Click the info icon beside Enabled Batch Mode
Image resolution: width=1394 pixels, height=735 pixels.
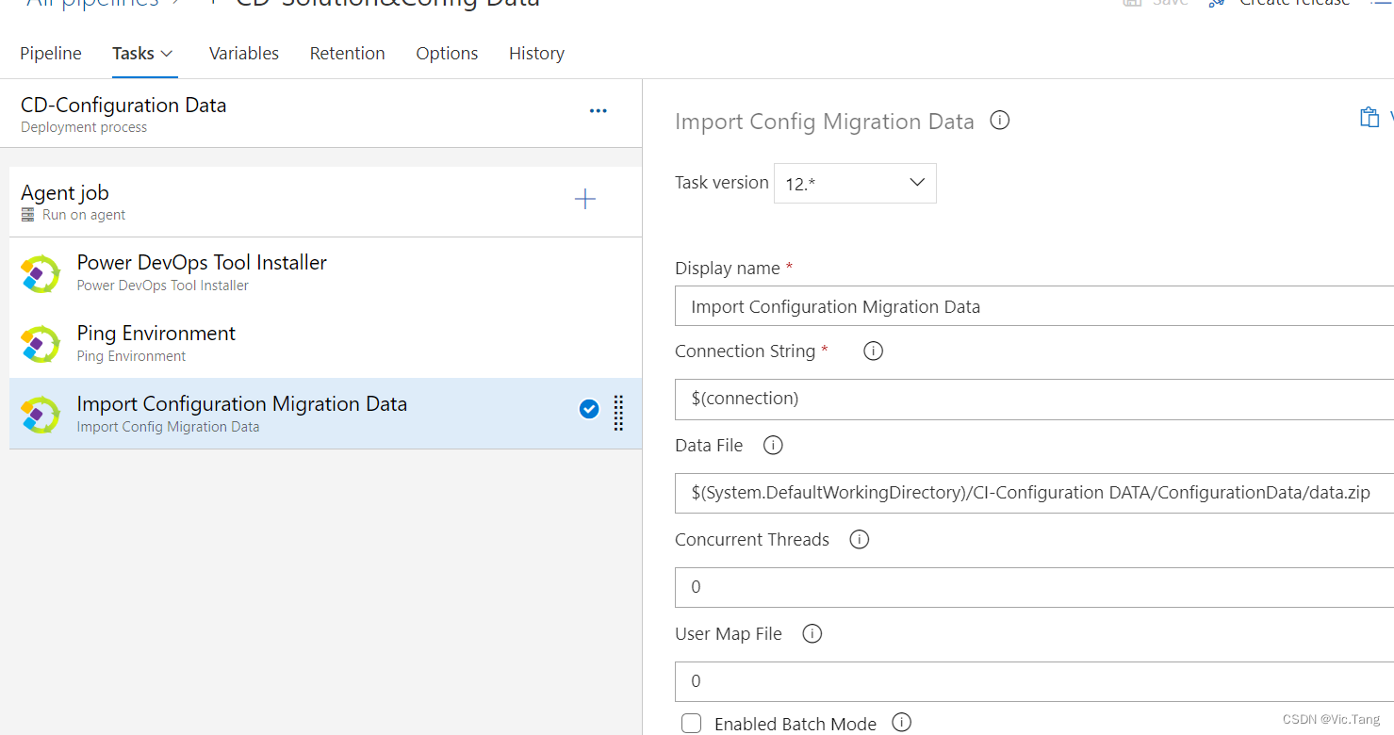pos(901,723)
